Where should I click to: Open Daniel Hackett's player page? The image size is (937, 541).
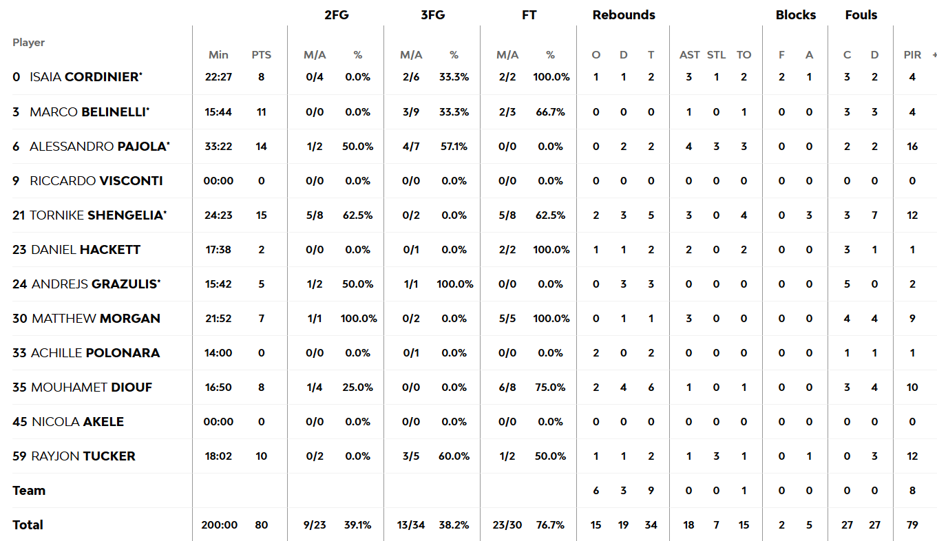pyautogui.click(x=86, y=249)
